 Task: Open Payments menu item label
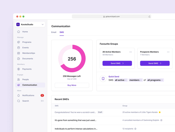click(27, 69)
